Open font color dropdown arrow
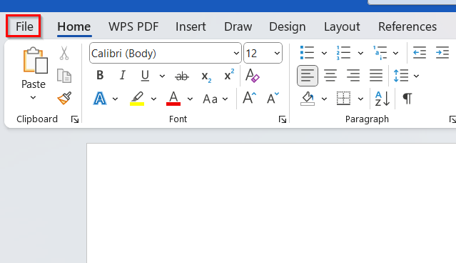This screenshot has height=263, width=456. (x=190, y=99)
